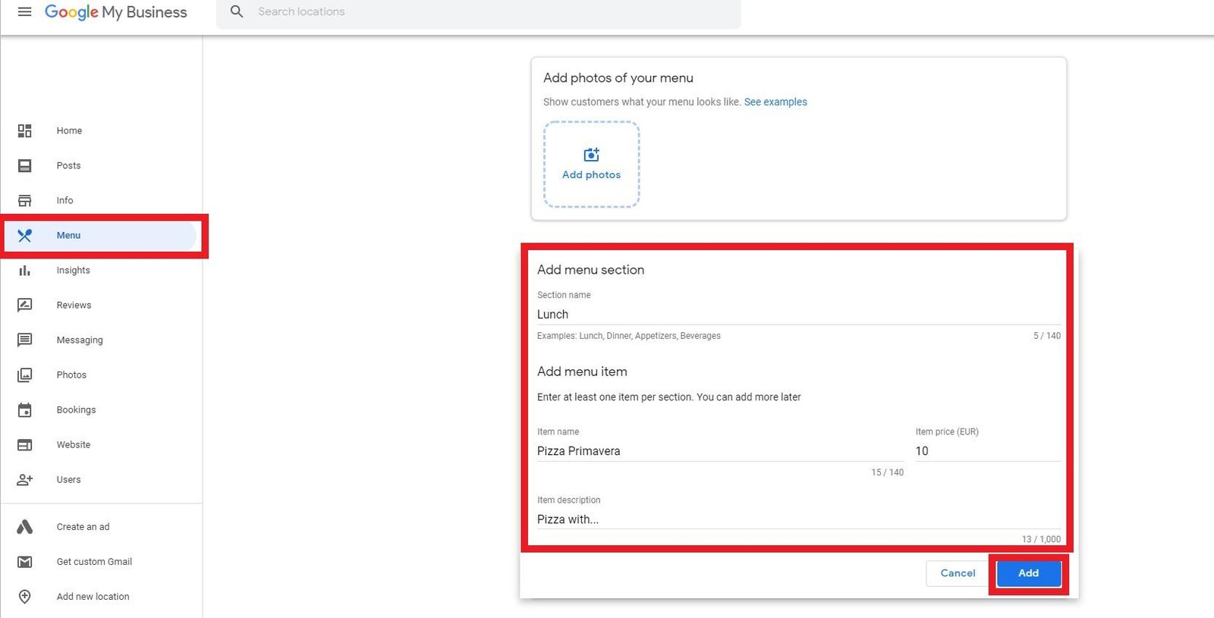Click the Bookings calendar icon
This screenshot has width=1214, height=618.
pyautogui.click(x=24, y=409)
